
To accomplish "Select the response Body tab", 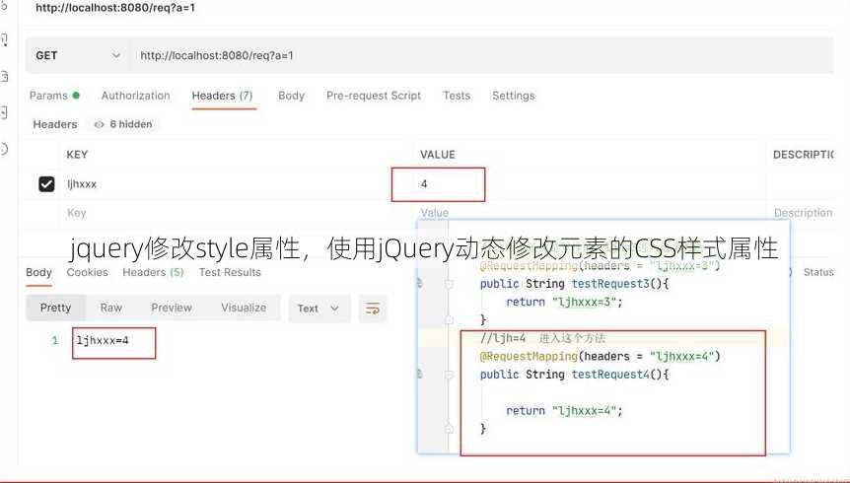I will coord(39,272).
